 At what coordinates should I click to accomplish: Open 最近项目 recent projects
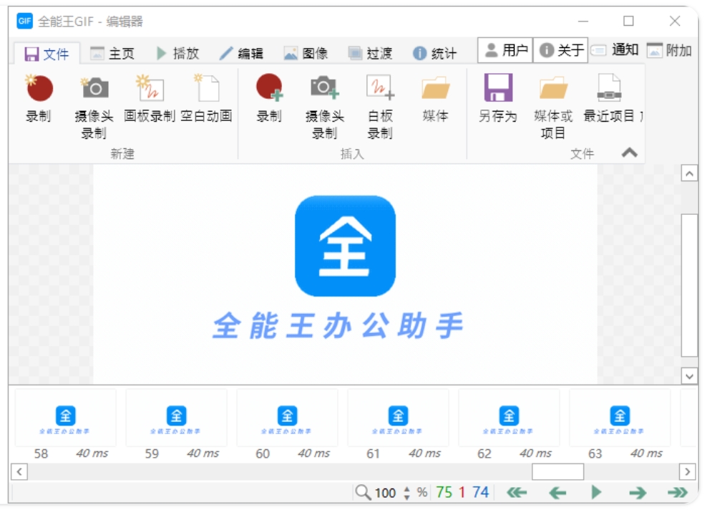click(x=609, y=98)
